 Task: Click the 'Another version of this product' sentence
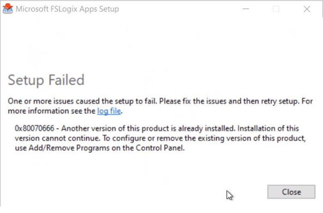pos(148,128)
